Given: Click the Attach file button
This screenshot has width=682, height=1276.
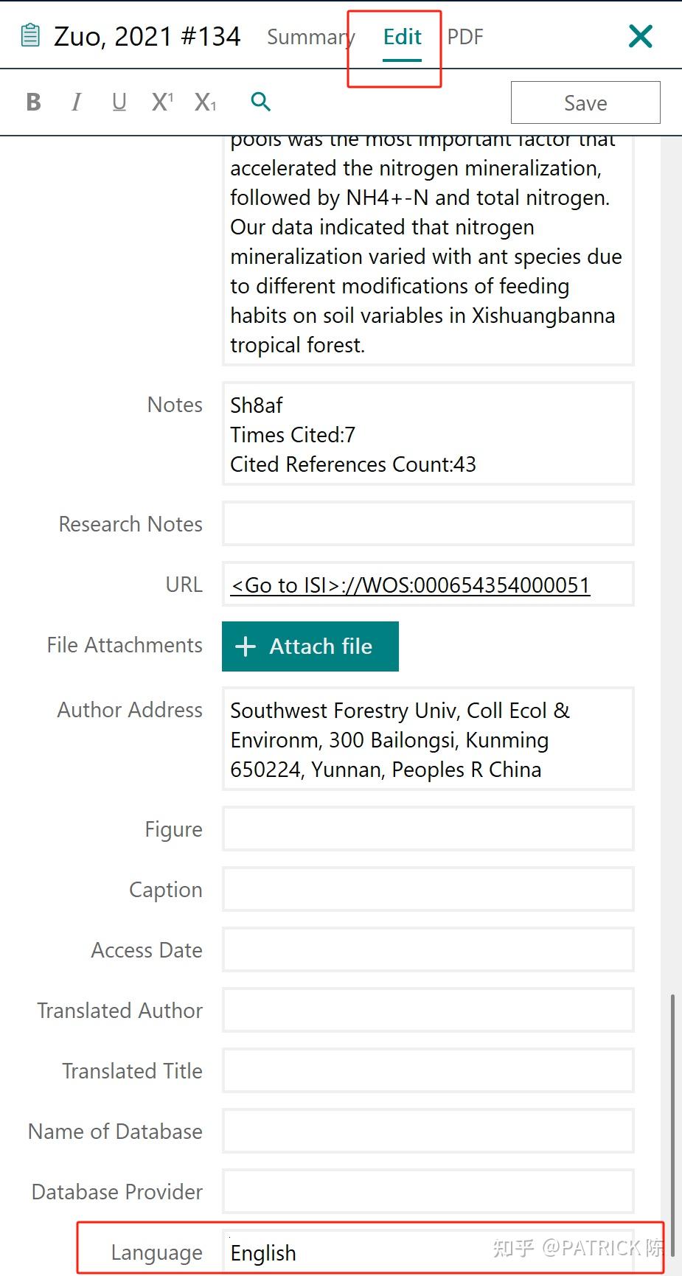Looking at the screenshot, I should click(310, 646).
